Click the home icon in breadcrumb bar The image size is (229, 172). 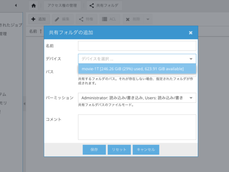[x=33, y=6]
